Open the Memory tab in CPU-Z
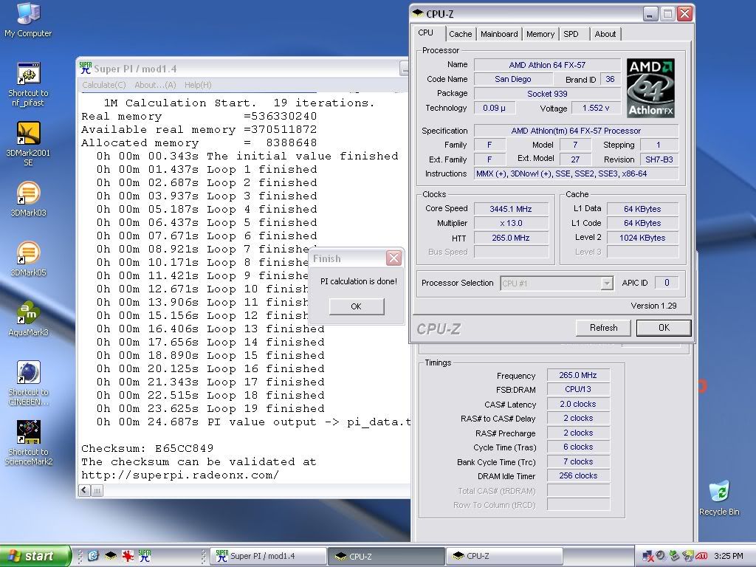 coord(540,34)
